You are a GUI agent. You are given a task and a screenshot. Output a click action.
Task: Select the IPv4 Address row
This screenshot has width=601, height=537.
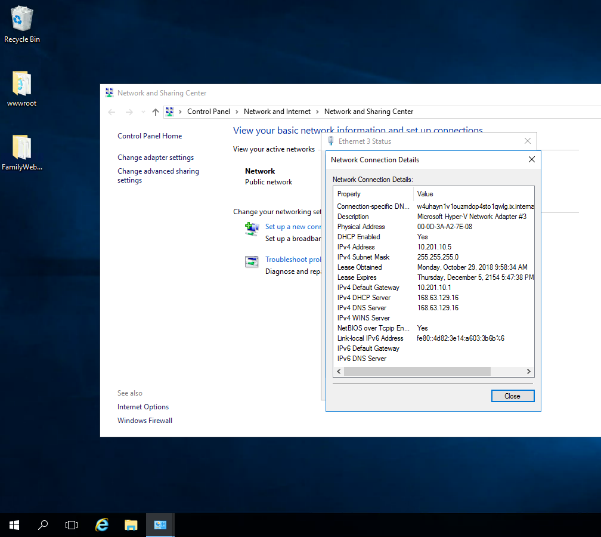coord(356,247)
